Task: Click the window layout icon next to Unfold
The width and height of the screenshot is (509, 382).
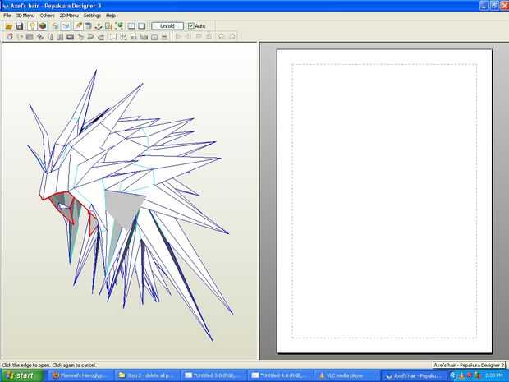Action: [x=142, y=26]
